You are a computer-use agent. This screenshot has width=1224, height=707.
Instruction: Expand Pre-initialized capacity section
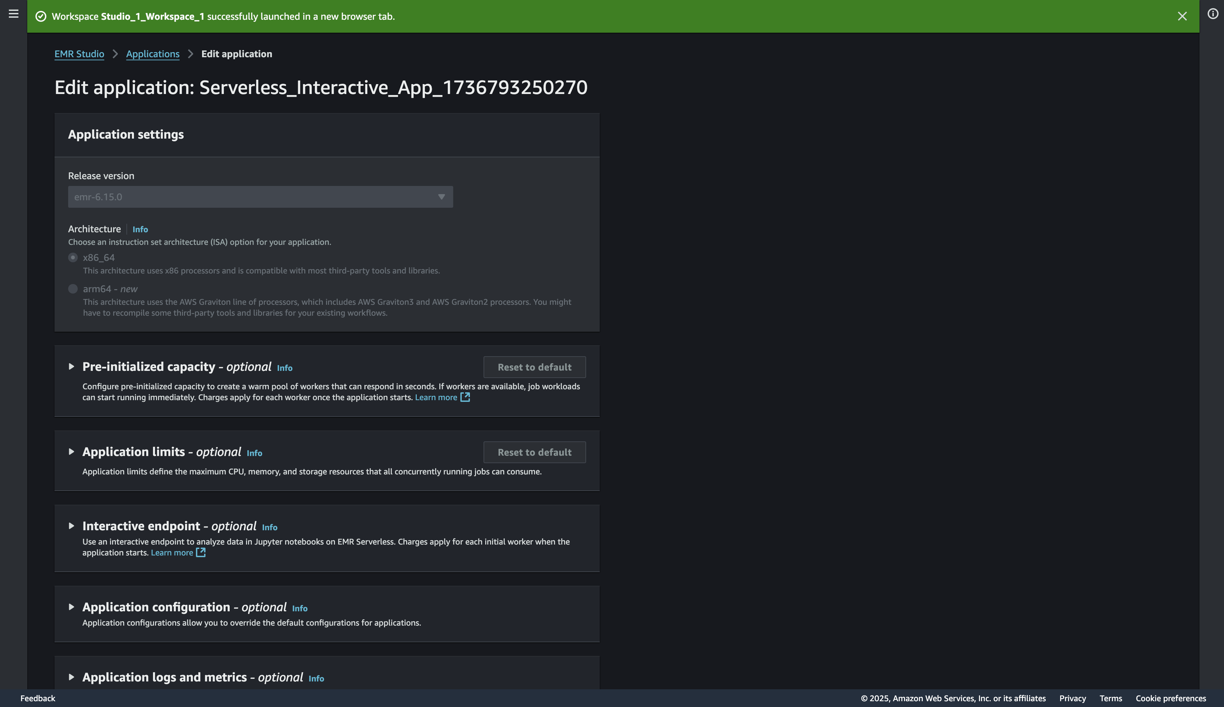(72, 366)
